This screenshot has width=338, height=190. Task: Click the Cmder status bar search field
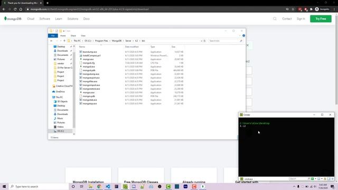(x=299, y=179)
